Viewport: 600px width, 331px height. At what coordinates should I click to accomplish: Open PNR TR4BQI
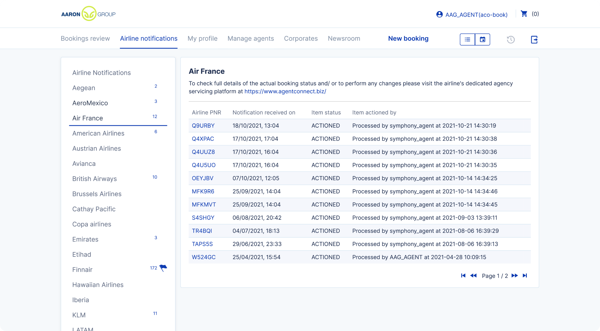pyautogui.click(x=202, y=231)
